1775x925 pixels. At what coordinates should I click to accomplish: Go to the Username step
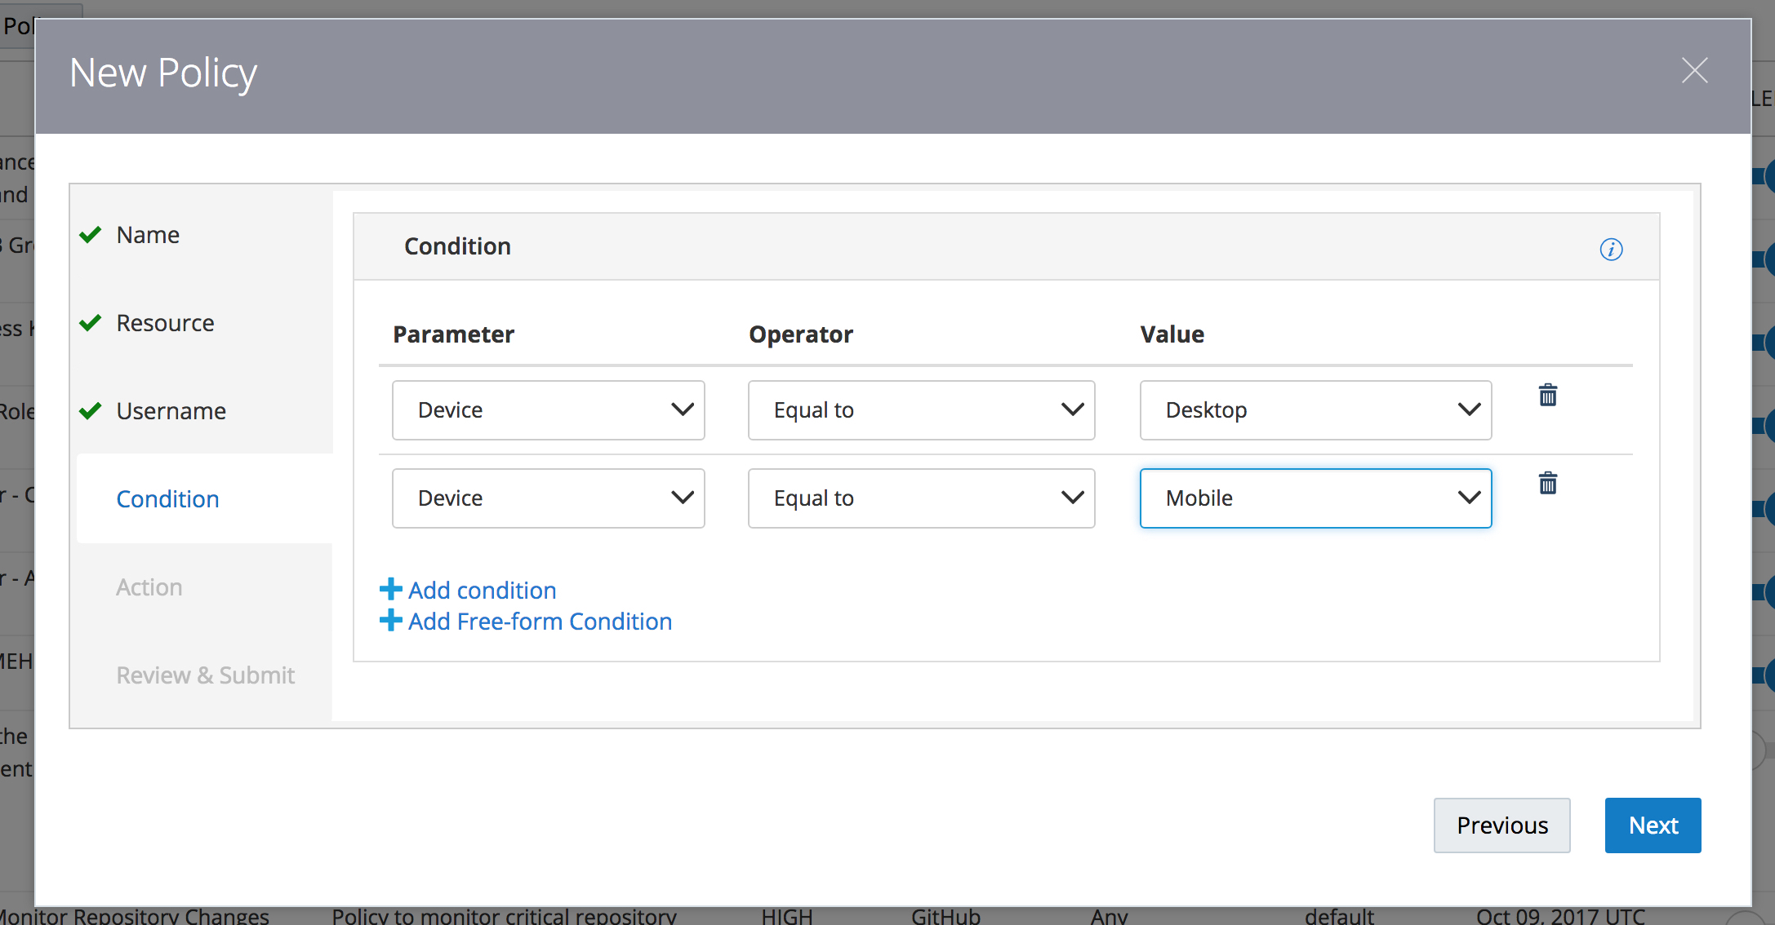[171, 411]
